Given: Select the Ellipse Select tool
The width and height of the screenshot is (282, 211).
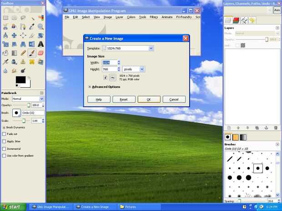Looking at the screenshot, I should 14,18.
